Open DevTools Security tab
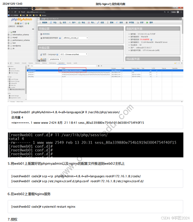Screen dimensions: 193x222 (x=69, y=63)
